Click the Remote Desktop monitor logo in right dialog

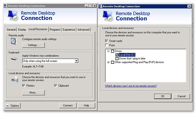click(108, 16)
